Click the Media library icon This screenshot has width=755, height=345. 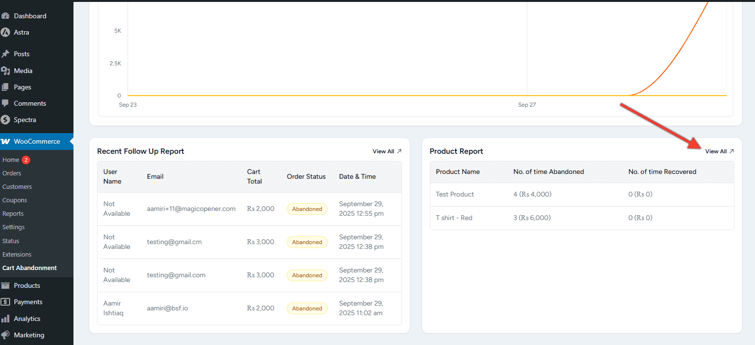[x=5, y=71]
